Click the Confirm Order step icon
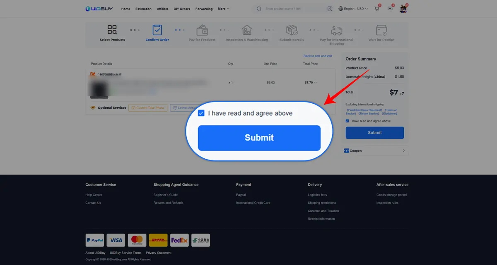 point(157,30)
